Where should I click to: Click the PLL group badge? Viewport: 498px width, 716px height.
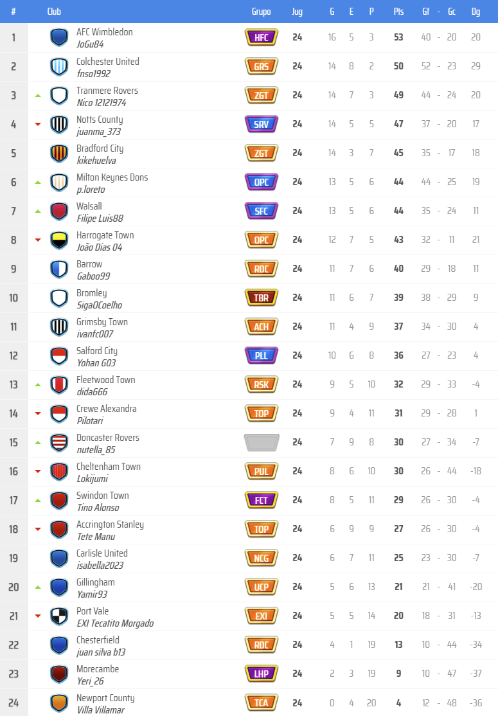pyautogui.click(x=261, y=355)
